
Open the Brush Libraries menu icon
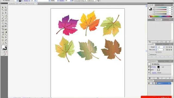point(150,42)
